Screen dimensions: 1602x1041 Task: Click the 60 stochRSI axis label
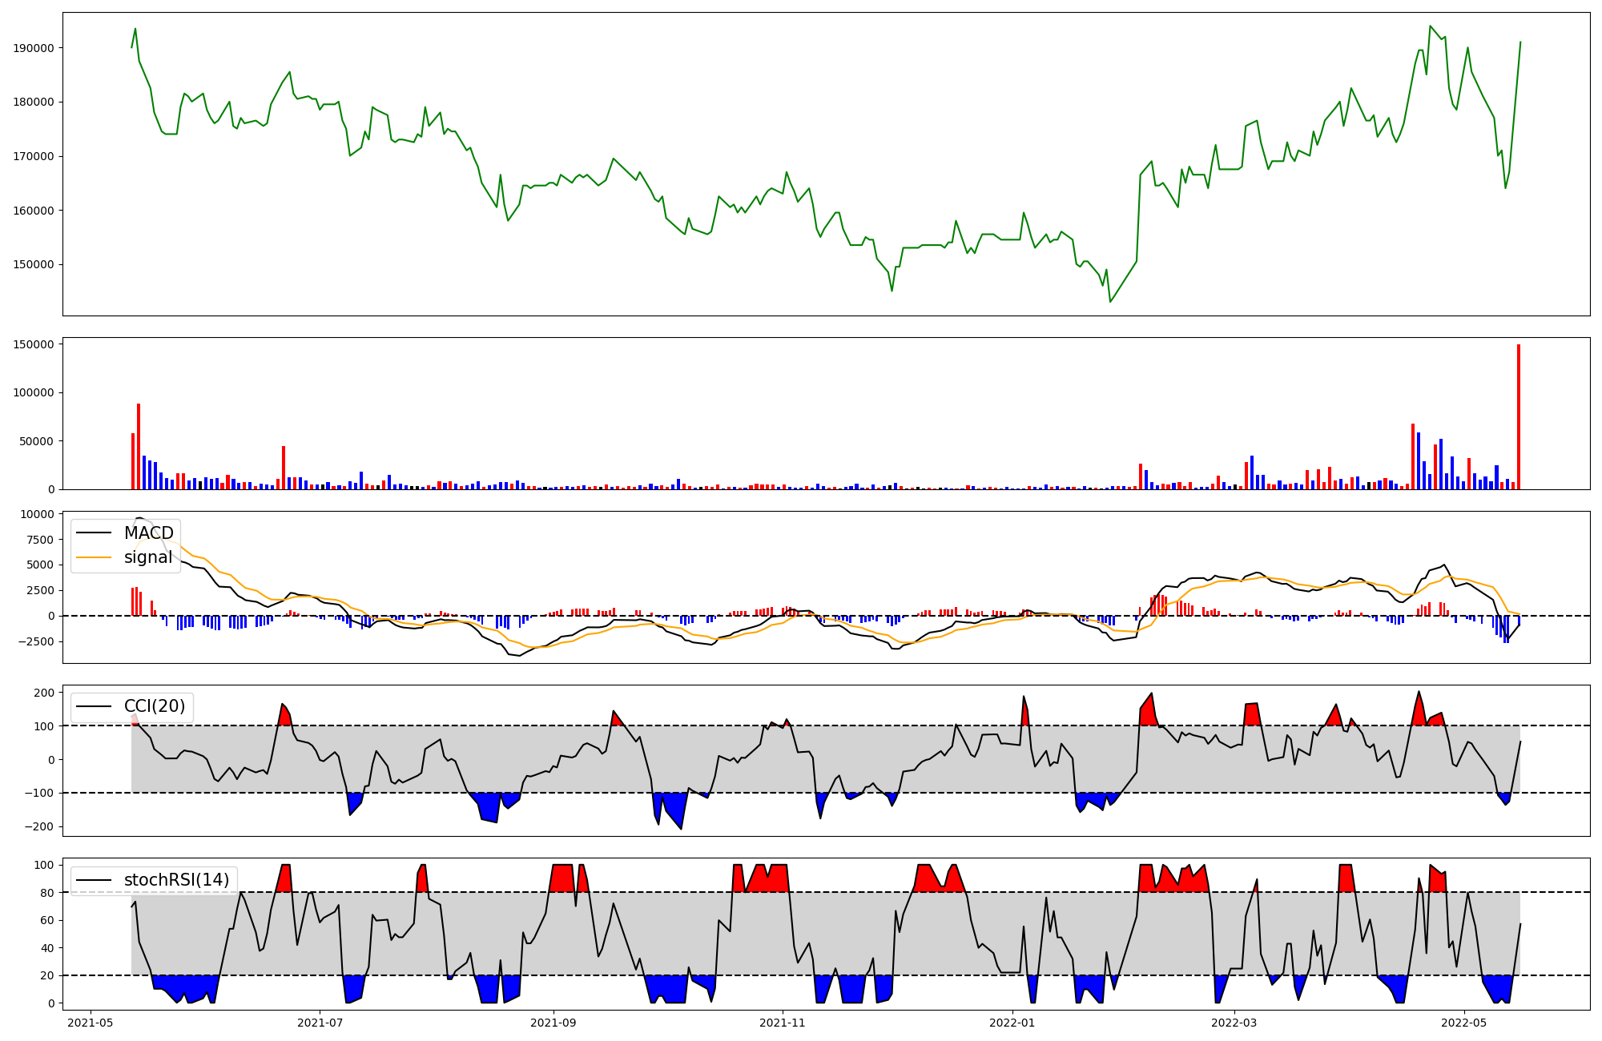point(47,920)
